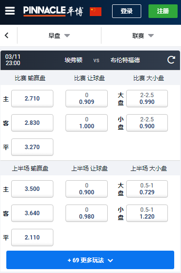Select away win odds 2.830
The width and height of the screenshot is (181, 273).
[32, 123]
